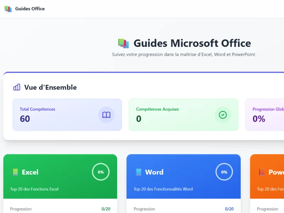Click the green book icon on the Excel card
Image resolution: width=284 pixels, height=213 pixels.
(x=15, y=172)
